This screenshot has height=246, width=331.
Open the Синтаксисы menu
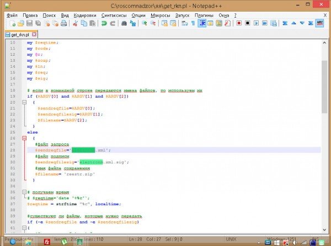pyautogui.click(x=114, y=15)
